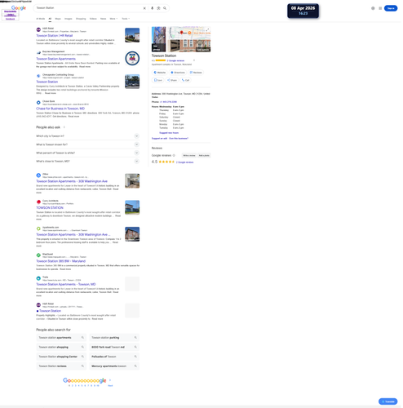This screenshot has width=403, height=408.
Task: Click the Call button in knowledge panel
Action: 185,80
